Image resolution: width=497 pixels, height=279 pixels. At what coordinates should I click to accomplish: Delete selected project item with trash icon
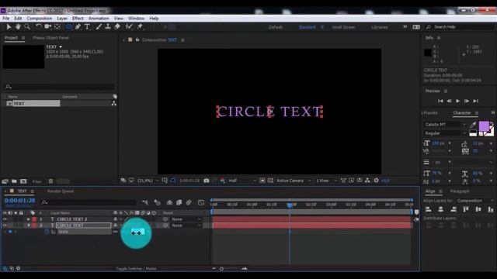50,181
